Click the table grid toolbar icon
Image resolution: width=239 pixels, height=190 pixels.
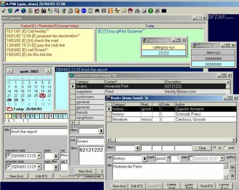(104, 11)
